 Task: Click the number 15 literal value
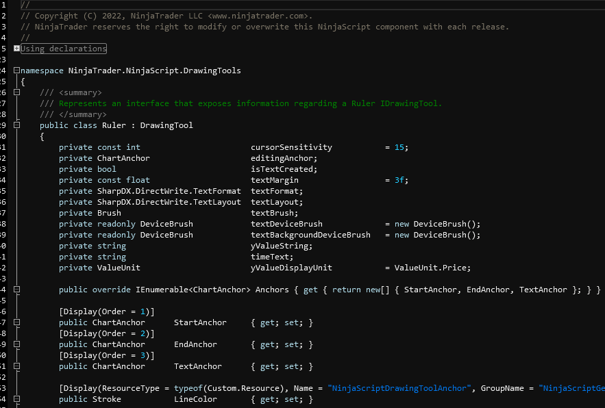(399, 147)
